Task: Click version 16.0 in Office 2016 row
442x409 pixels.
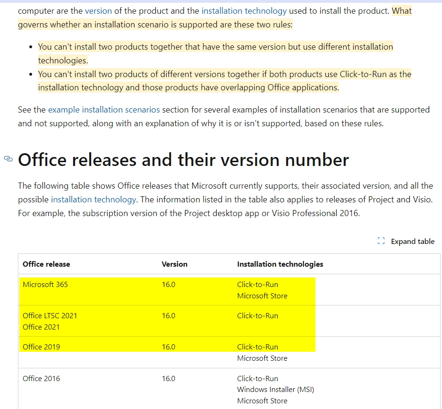Action: [x=169, y=379]
